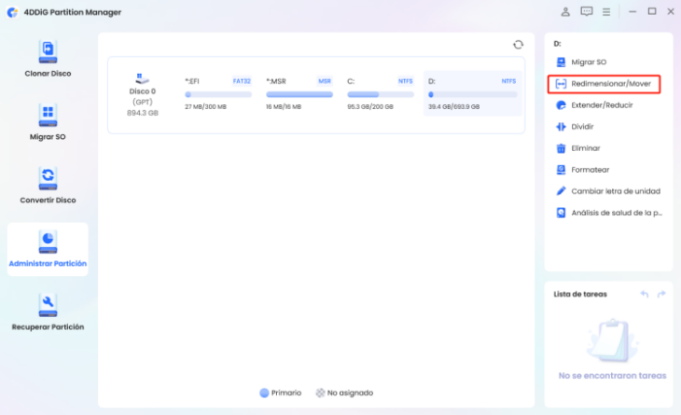The image size is (681, 415).
Task: Open the hamburger menu in title bar
Action: (606, 12)
